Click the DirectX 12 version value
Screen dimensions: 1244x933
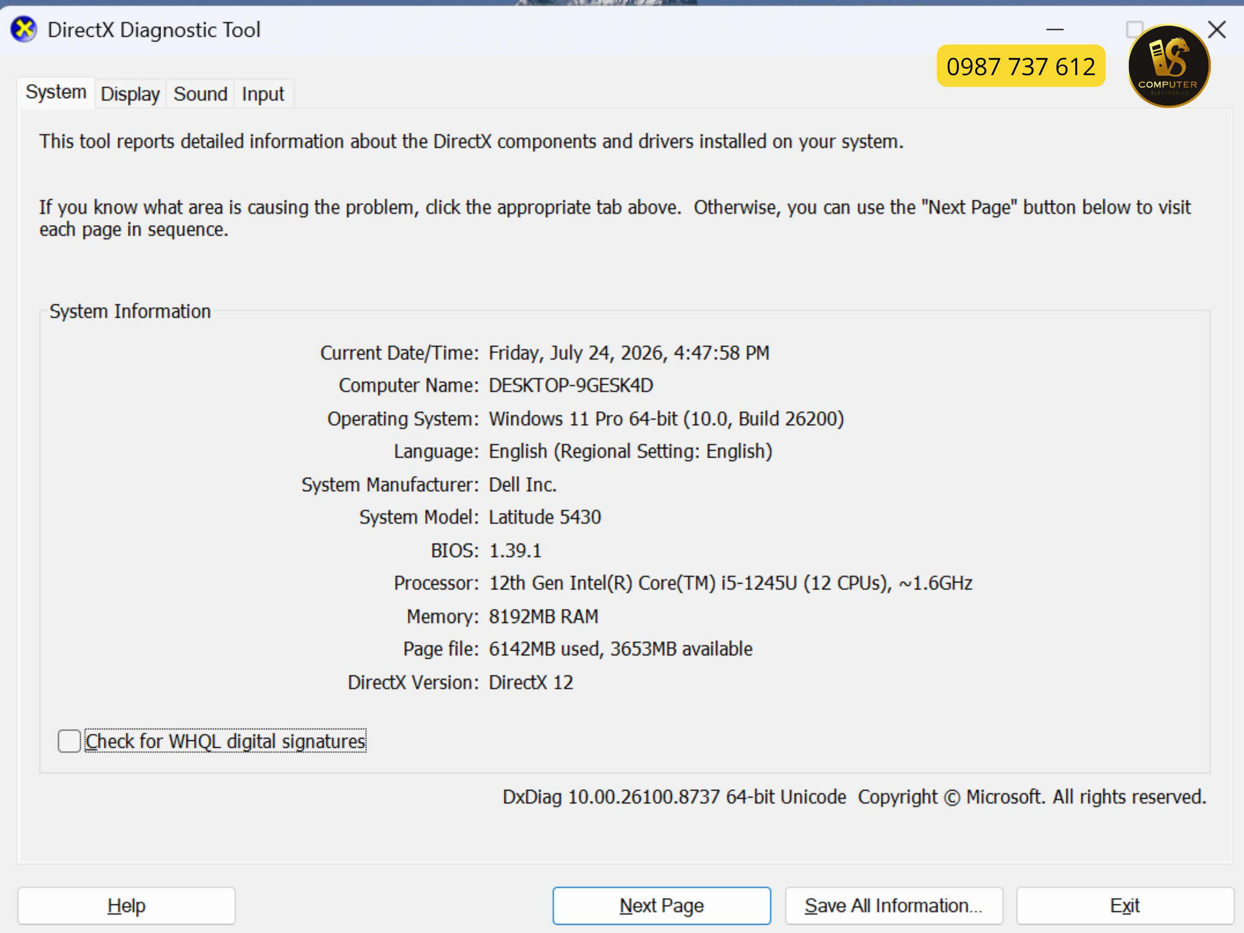coord(530,682)
